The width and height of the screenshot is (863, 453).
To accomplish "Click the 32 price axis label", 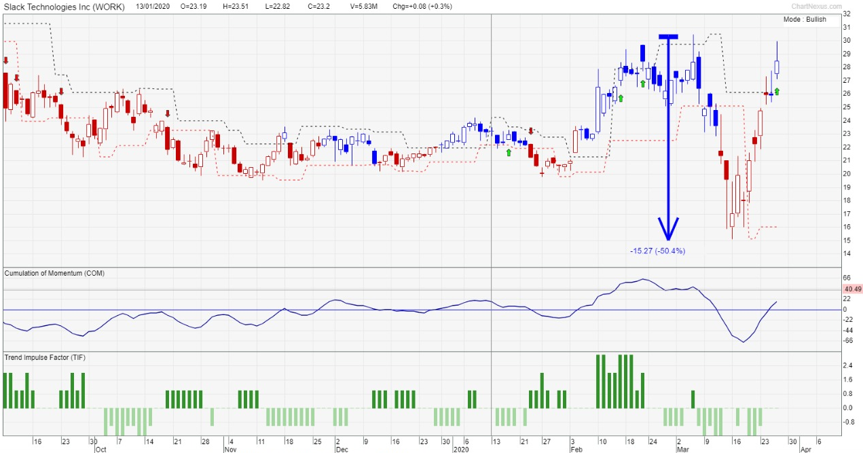I will click(847, 14).
